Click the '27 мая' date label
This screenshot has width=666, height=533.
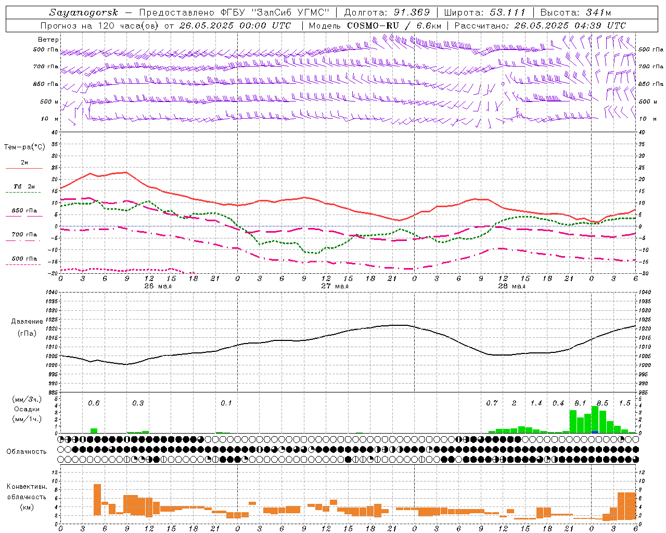335,286
